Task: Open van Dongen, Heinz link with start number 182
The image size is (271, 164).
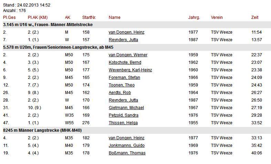Action: 126,138
